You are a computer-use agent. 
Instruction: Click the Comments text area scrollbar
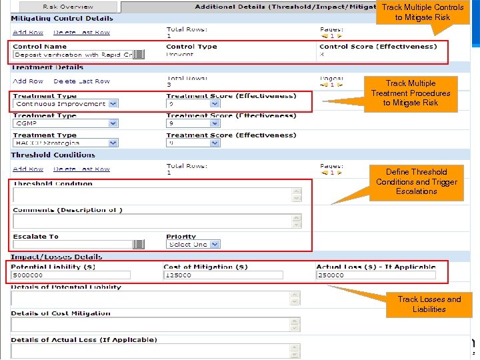tap(297, 221)
